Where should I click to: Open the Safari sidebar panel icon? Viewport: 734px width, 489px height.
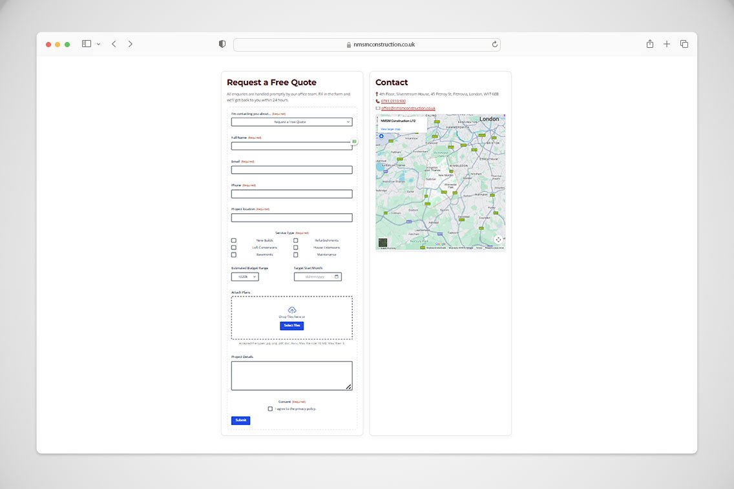87,44
